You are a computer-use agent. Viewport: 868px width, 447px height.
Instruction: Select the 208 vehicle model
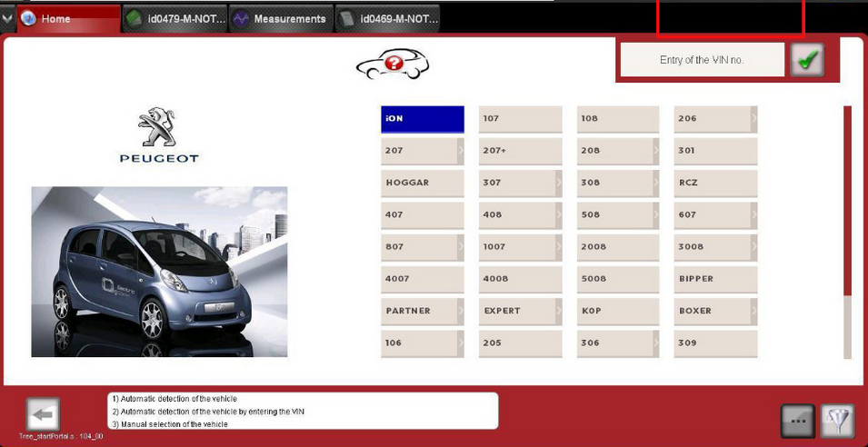tap(618, 151)
